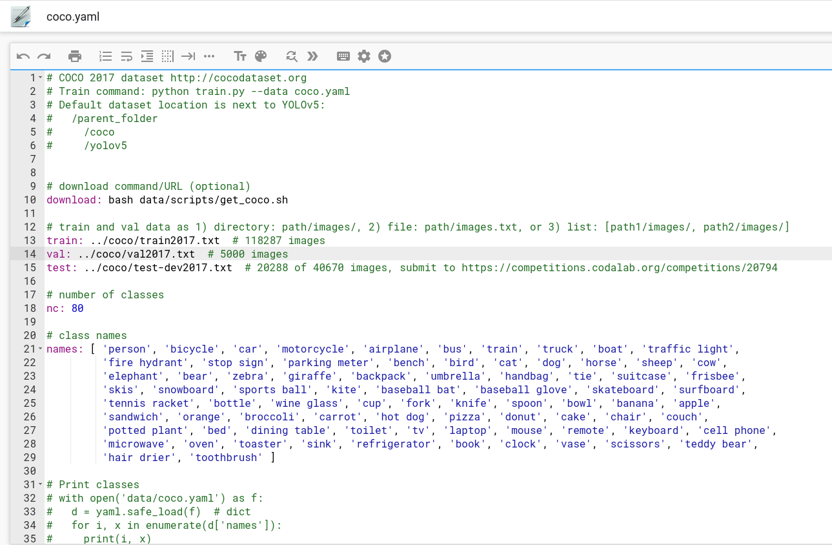This screenshot has height=545, width=832.
Task: Open the three-dots more options icon
Action: (209, 56)
